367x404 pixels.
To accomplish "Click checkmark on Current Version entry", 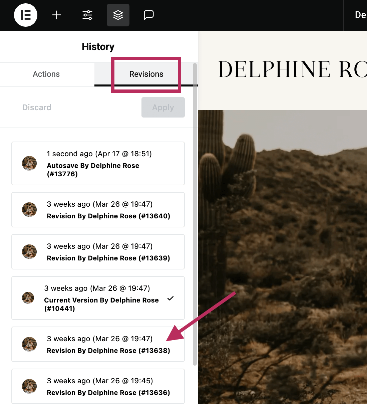I will coord(170,298).
